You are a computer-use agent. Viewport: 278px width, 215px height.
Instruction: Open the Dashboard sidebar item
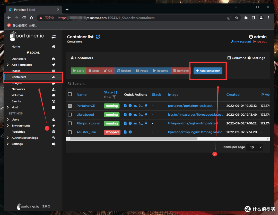19,59
